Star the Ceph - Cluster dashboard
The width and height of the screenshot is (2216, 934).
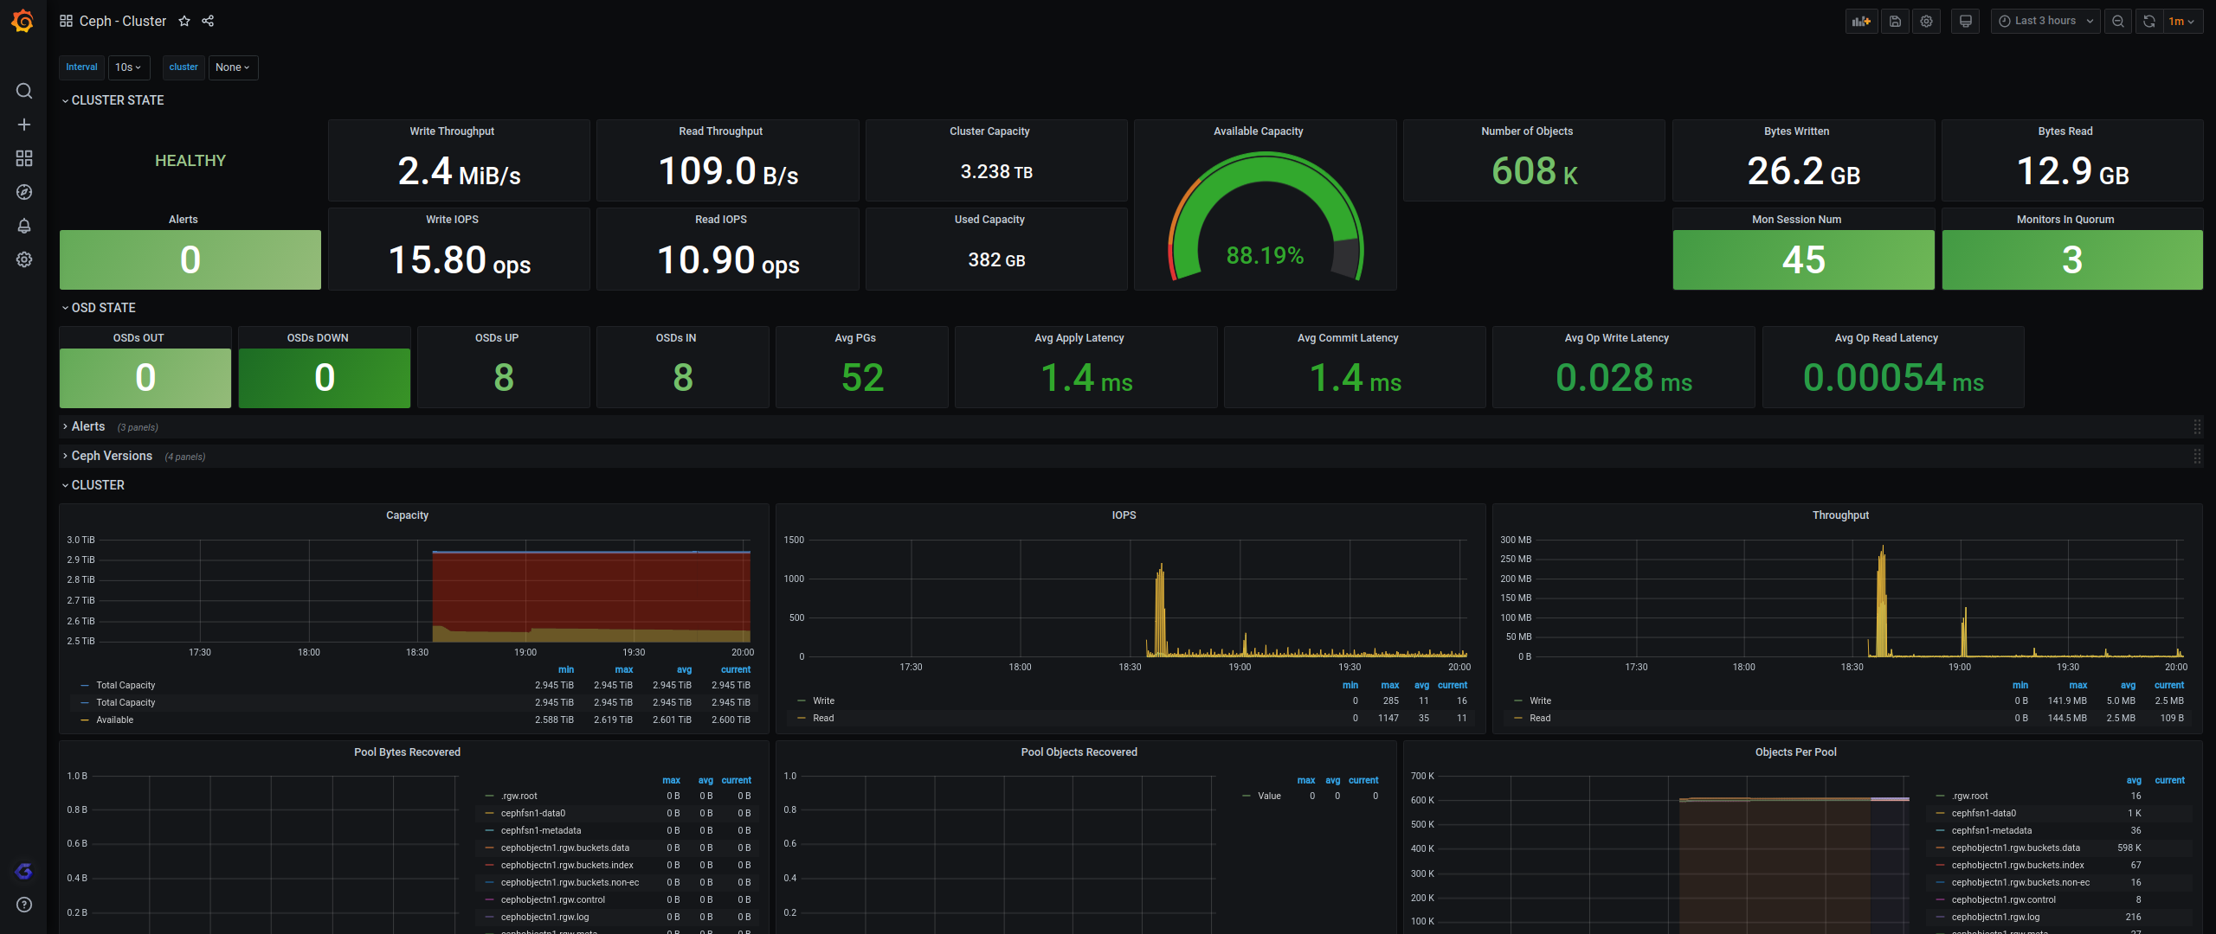(184, 22)
